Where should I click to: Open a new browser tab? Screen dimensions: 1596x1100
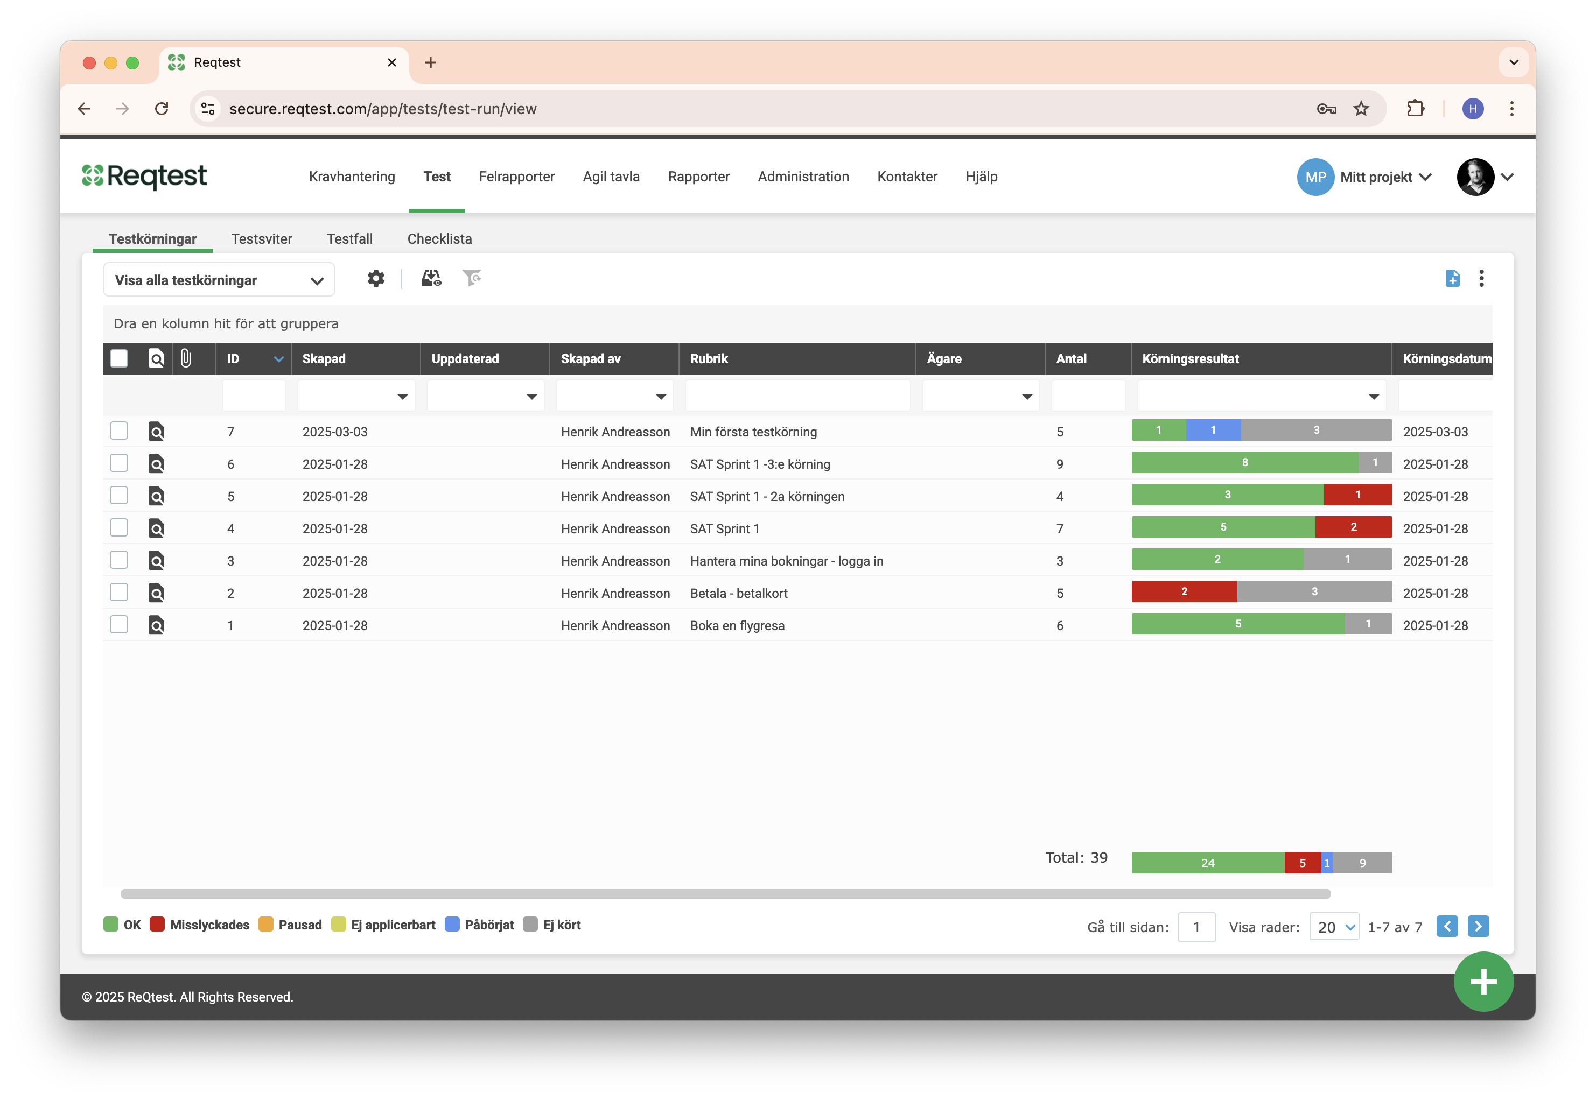coord(431,63)
